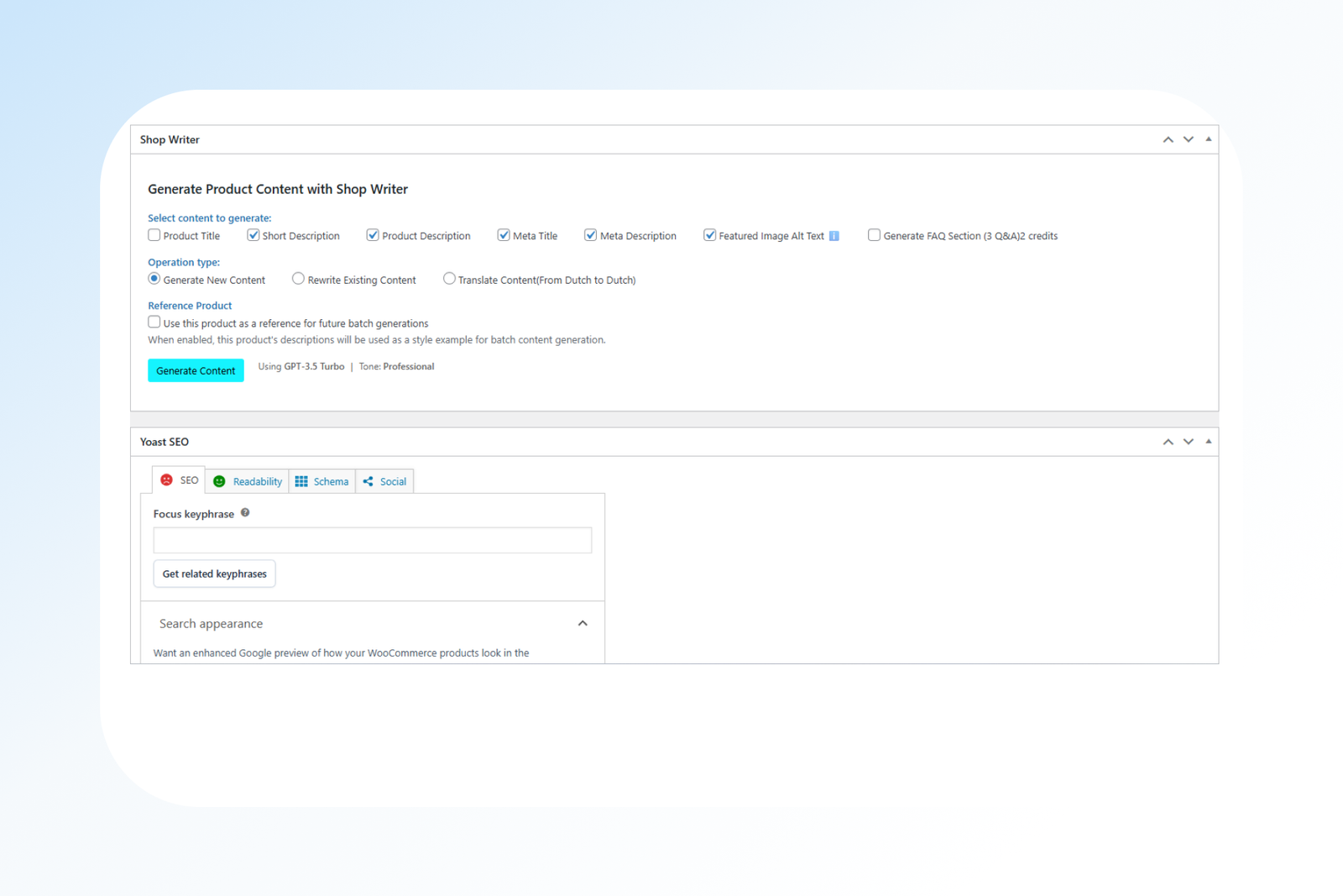Choose Translate Content operation type
The width and height of the screenshot is (1343, 896).
[449, 279]
